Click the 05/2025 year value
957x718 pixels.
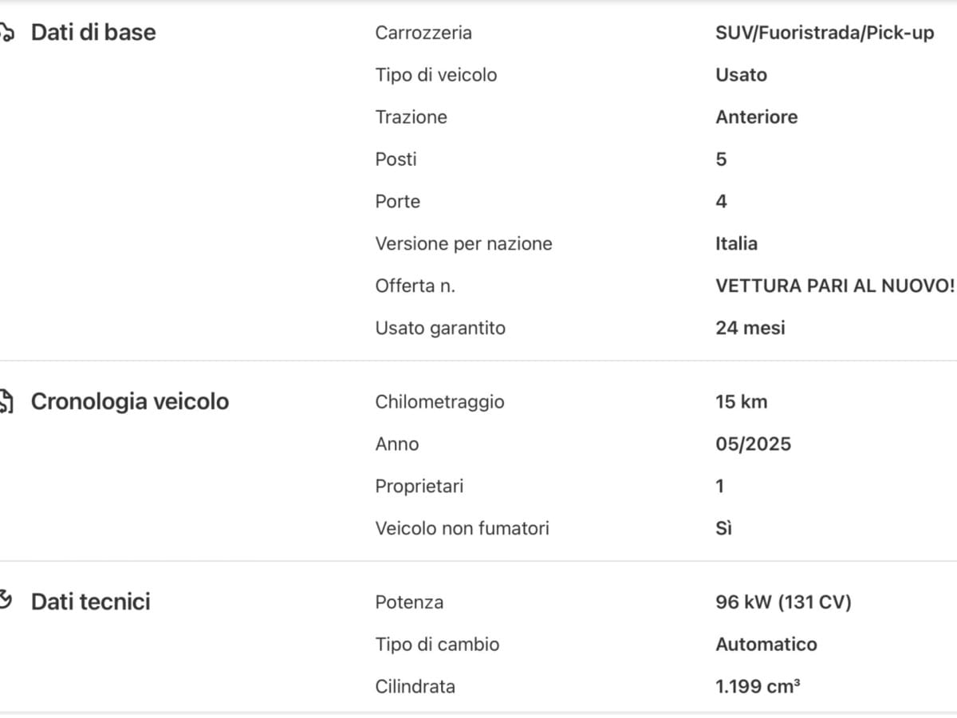[753, 444]
